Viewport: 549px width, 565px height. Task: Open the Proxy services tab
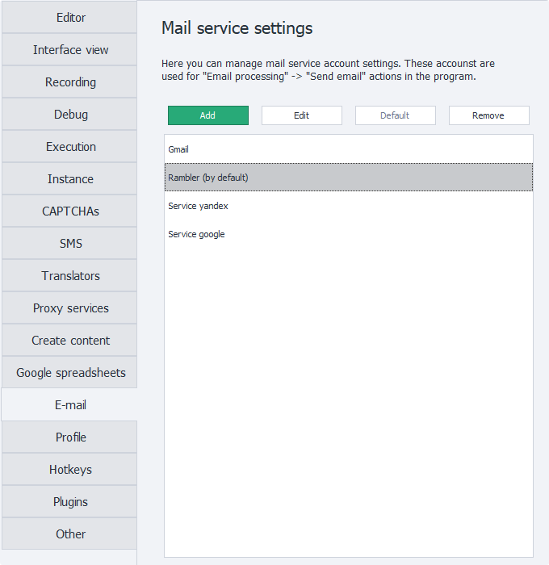[x=69, y=308]
